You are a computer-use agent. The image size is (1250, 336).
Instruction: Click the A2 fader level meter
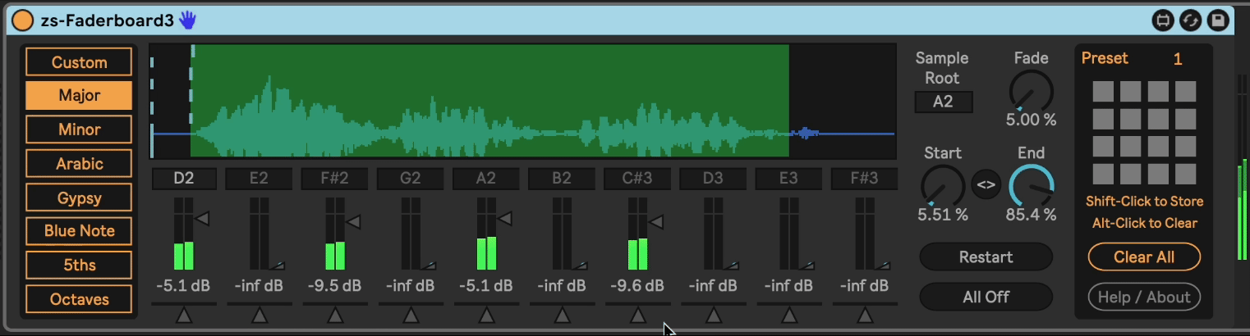[486, 234]
